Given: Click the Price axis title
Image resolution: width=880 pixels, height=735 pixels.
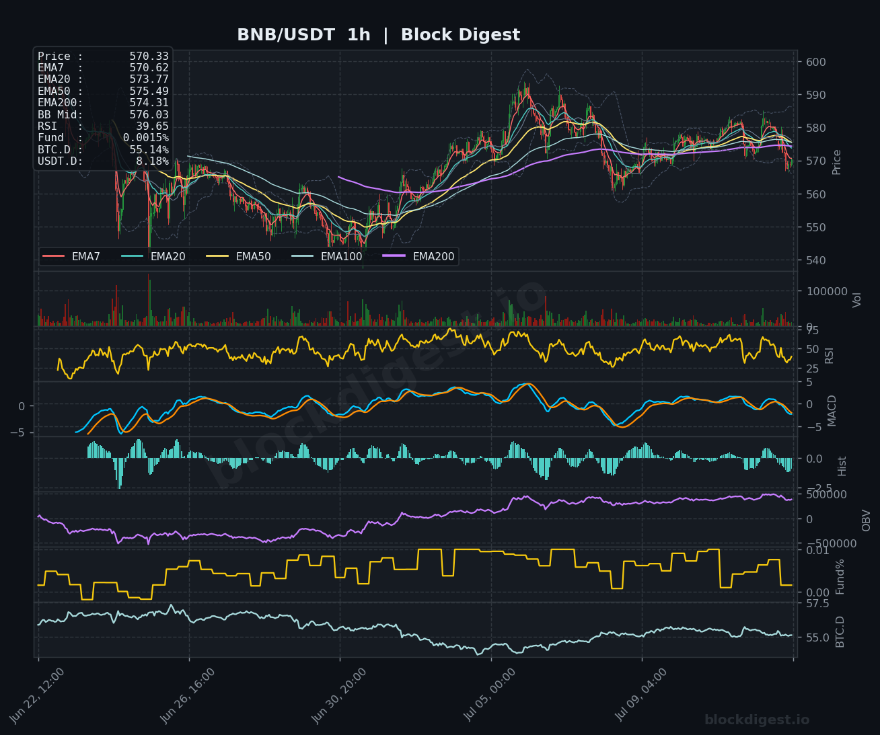Looking at the screenshot, I should coord(837,162).
